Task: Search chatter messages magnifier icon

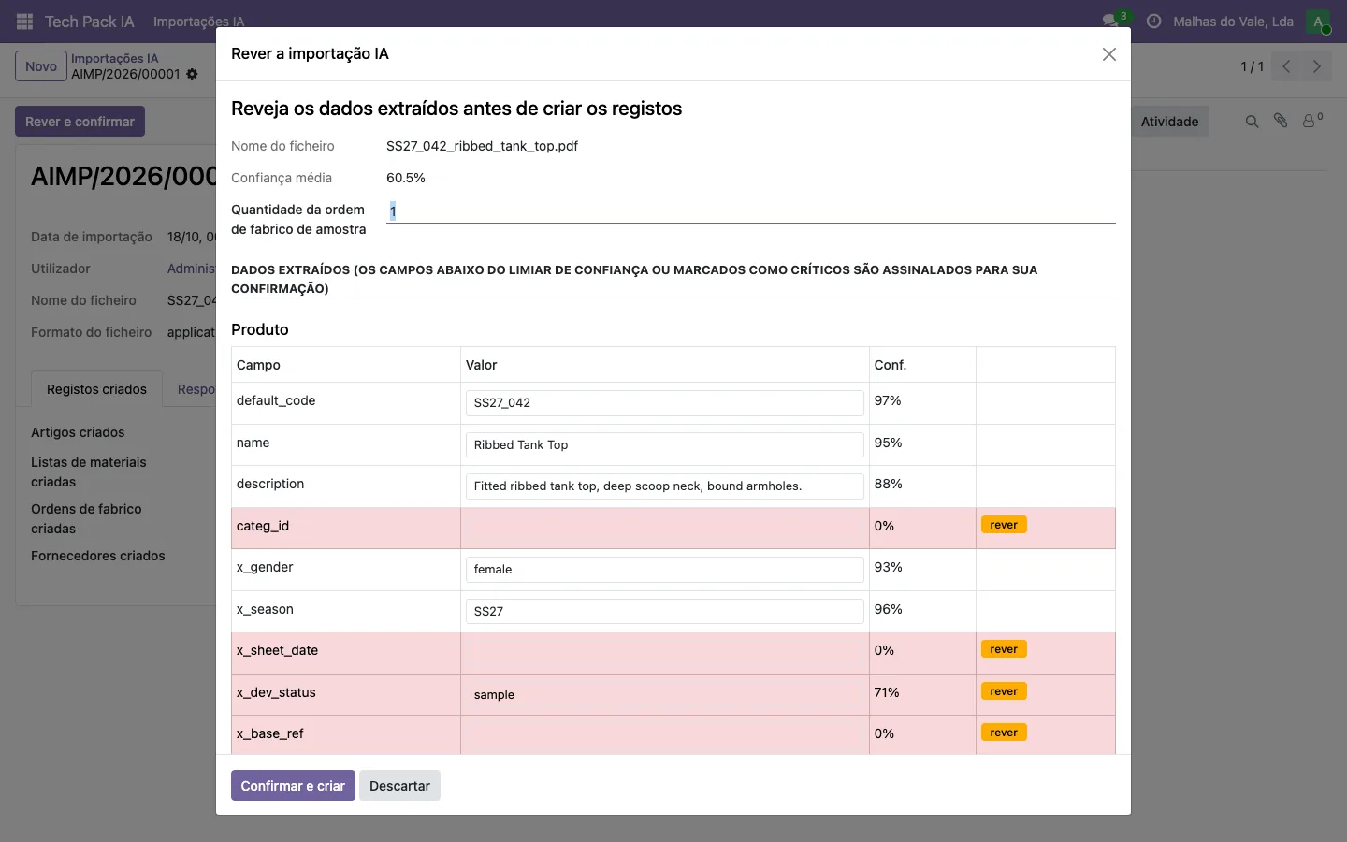Action: [1252, 122]
